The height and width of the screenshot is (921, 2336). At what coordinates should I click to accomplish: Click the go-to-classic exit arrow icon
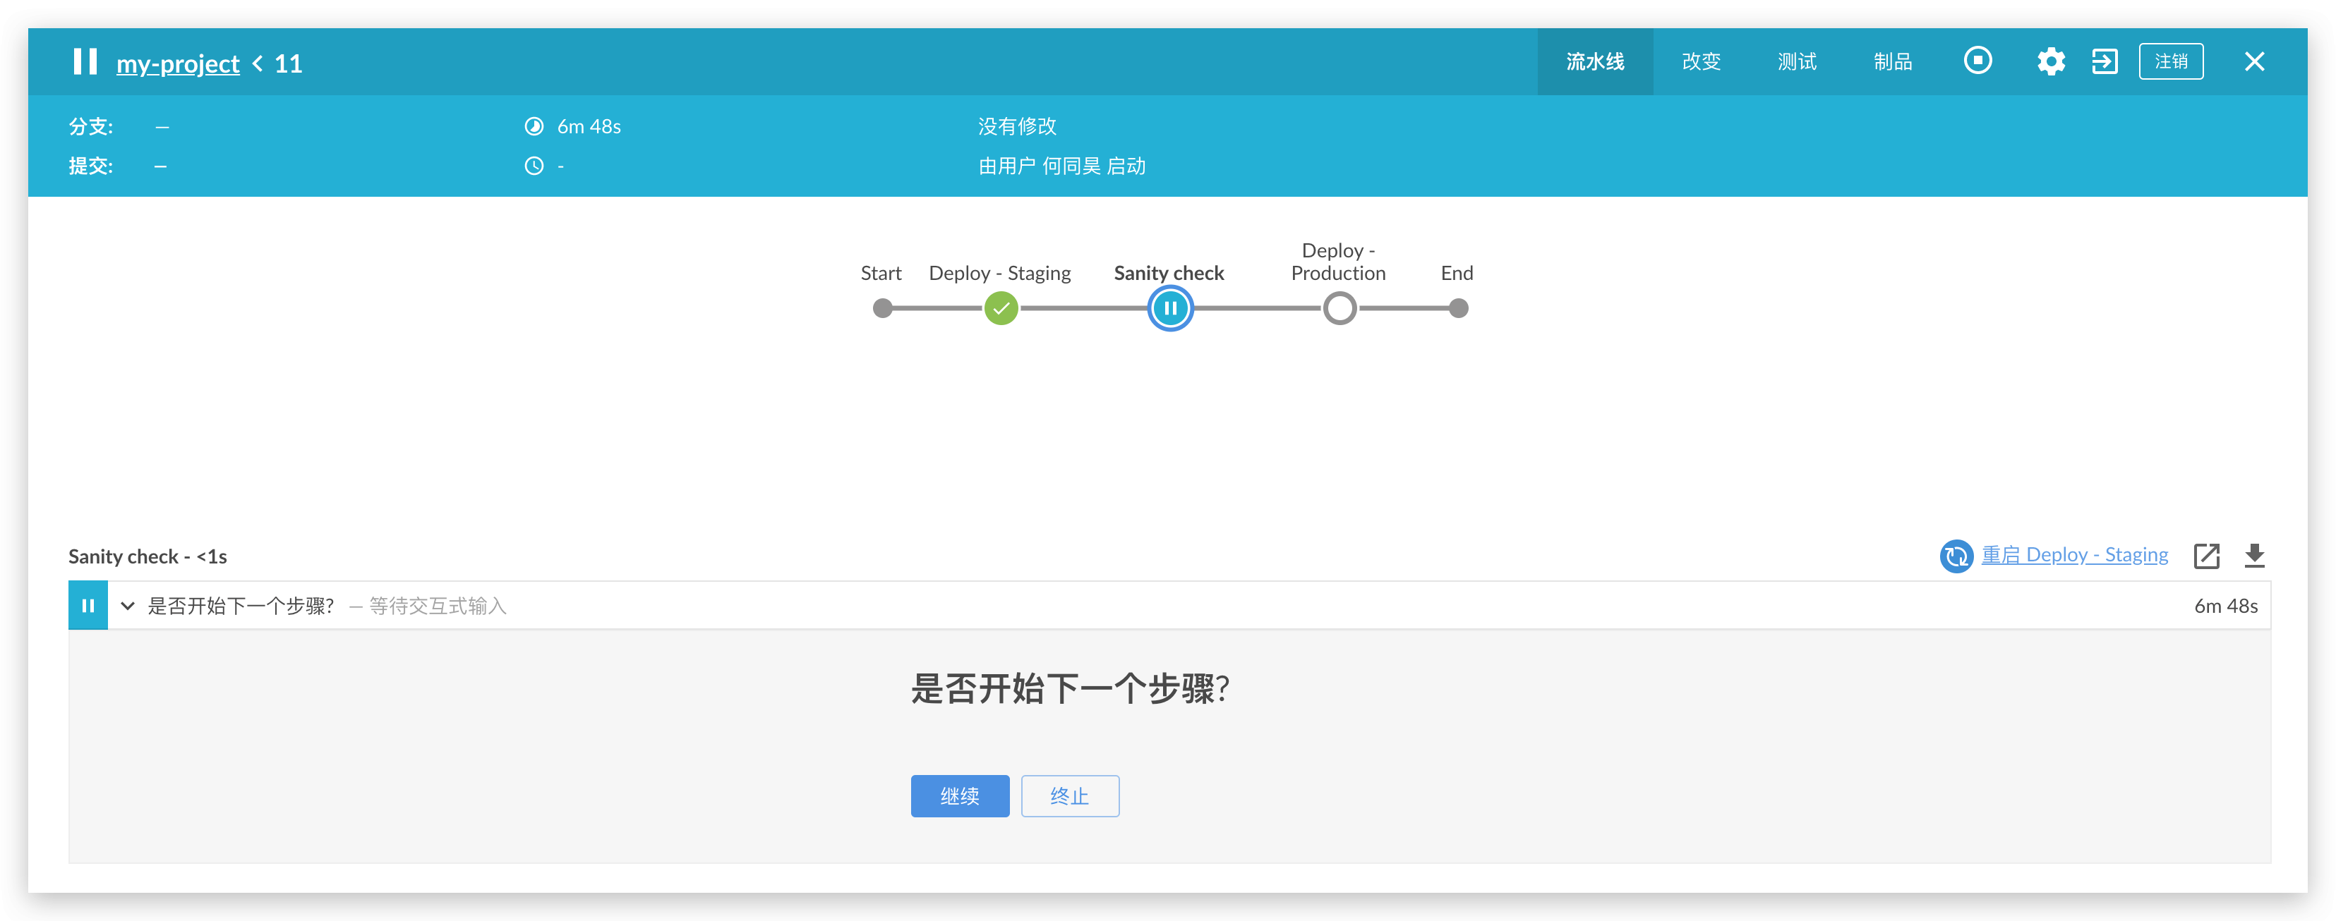pos(2105,61)
